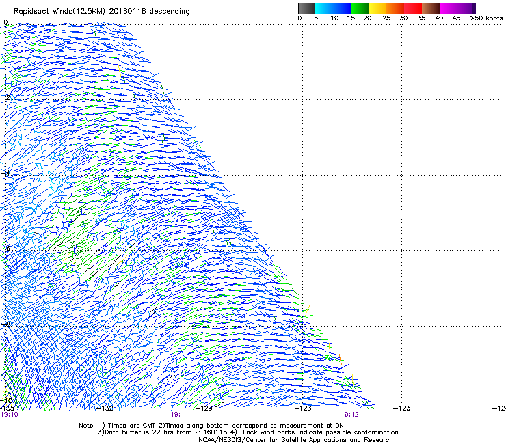Click the latitude axis label '-10'
506x444 pixels.
click(x=7, y=400)
